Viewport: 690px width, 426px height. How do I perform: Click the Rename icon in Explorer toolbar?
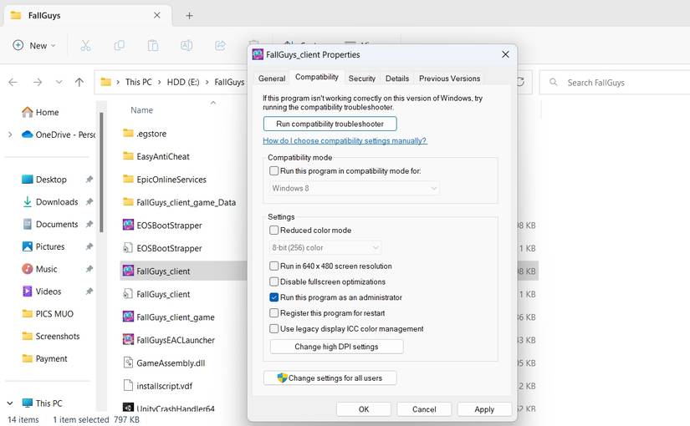coord(187,45)
